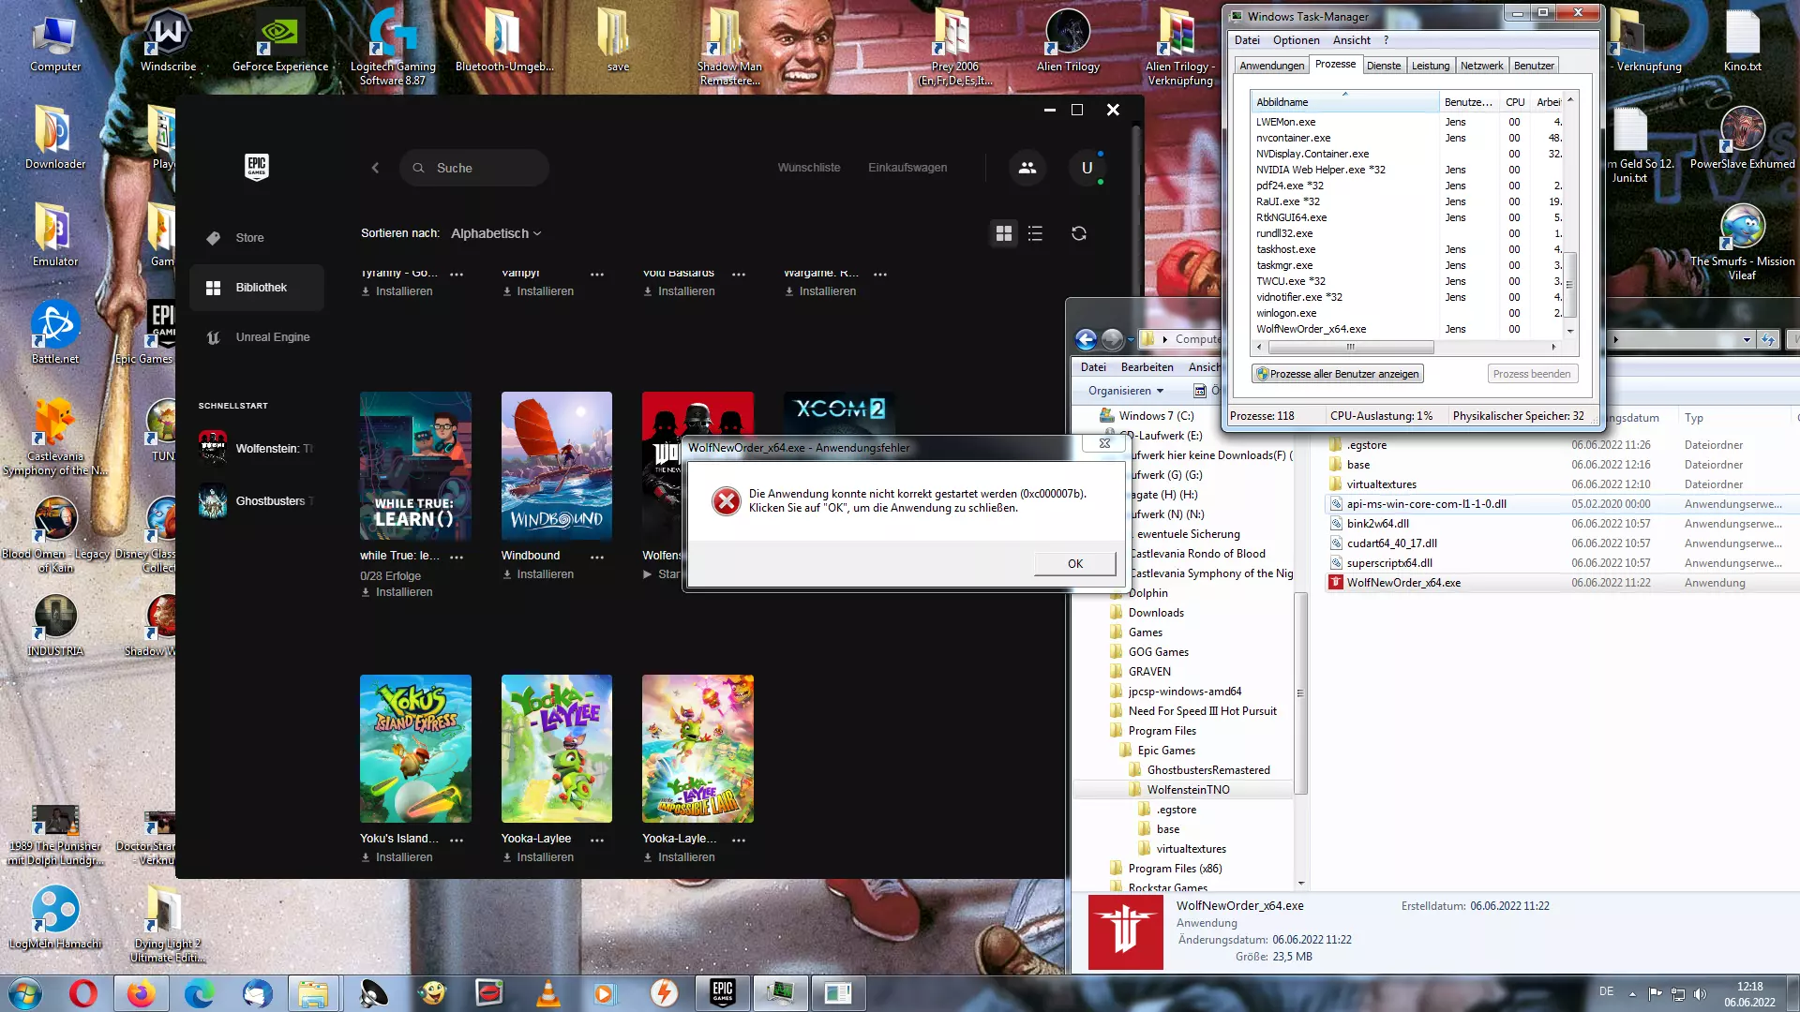
Task: Select taskmgr.exe in process list
Action: 1283,265
